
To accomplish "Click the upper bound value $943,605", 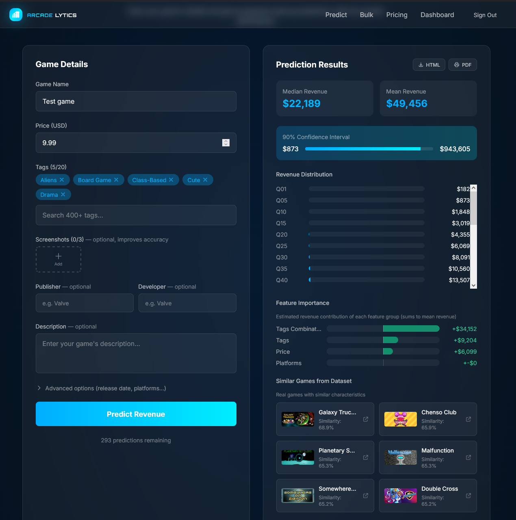I will click(455, 149).
